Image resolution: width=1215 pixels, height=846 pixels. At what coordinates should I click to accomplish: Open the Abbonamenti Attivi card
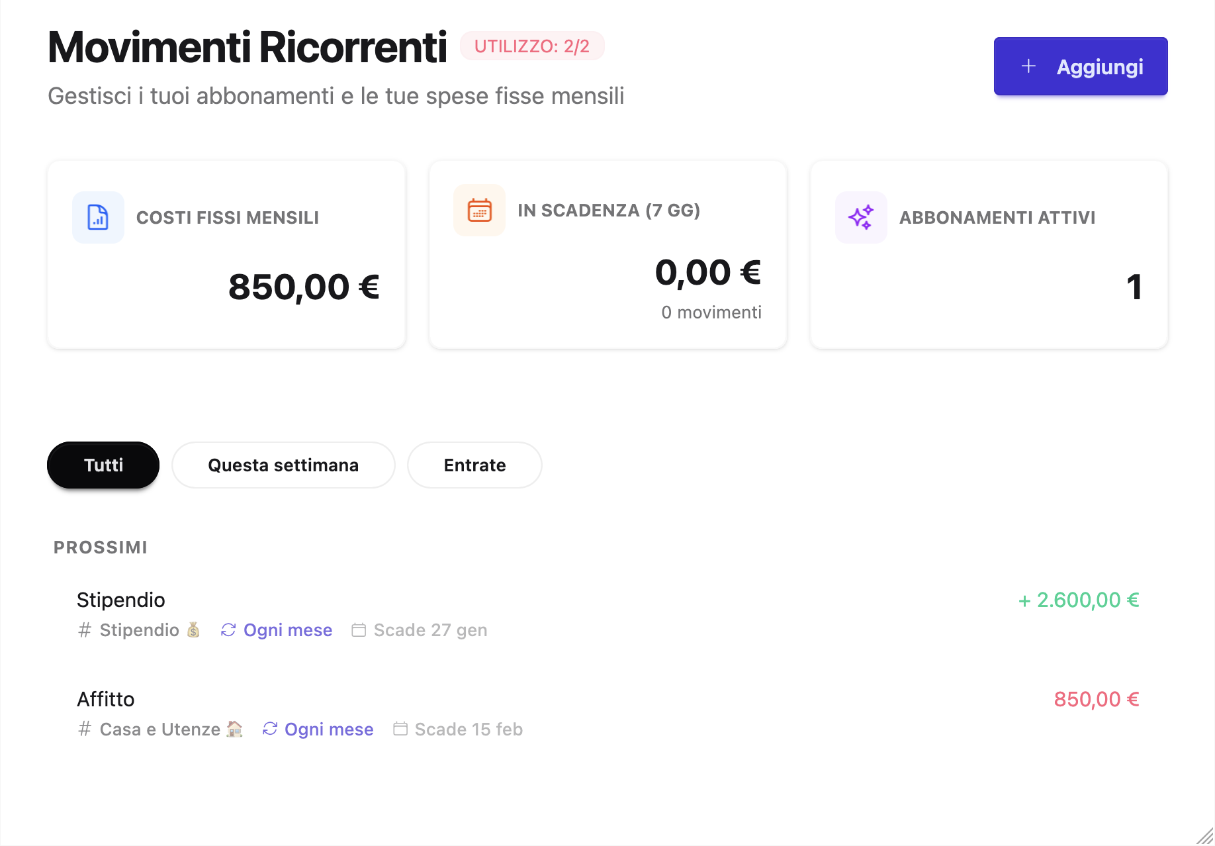pos(989,255)
